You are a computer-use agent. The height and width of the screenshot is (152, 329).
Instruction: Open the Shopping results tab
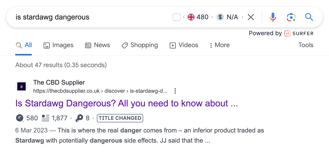pos(140,45)
